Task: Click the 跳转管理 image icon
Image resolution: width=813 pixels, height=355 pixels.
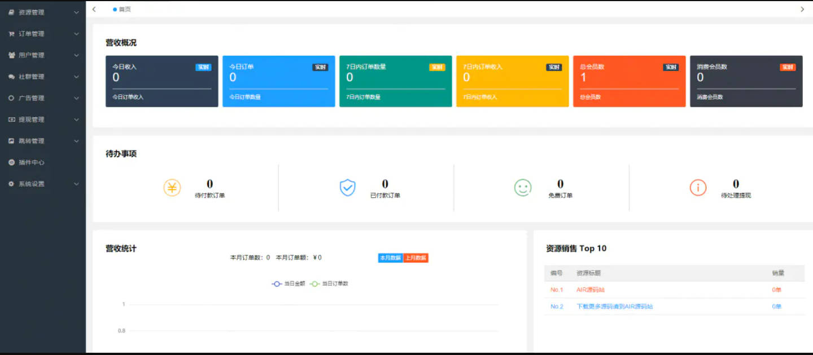Action: point(11,141)
